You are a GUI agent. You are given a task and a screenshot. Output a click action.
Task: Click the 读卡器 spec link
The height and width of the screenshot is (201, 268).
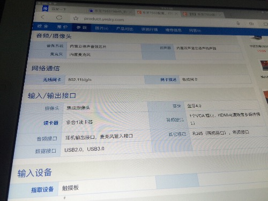[51, 123]
